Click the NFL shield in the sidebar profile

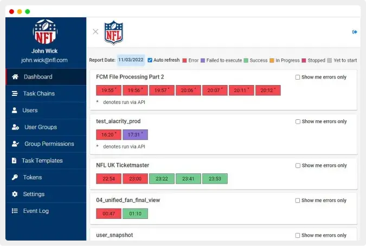45,32
